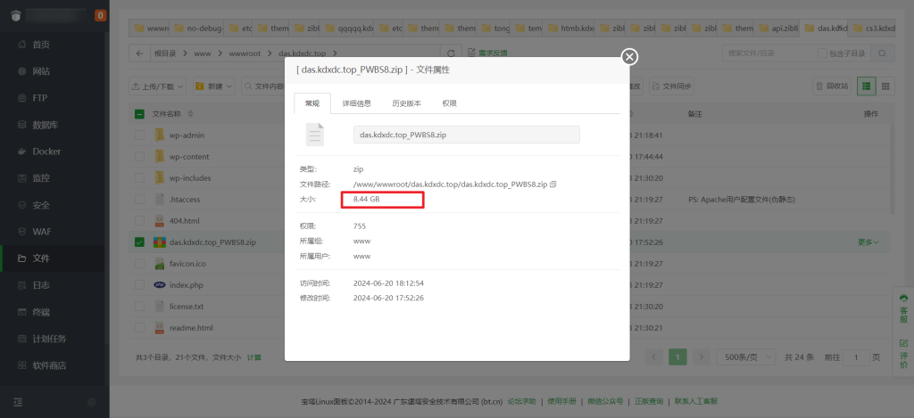
Task: Uncheck the das.kdxdc.top_PWBS8.zip checkbox
Action: point(139,242)
